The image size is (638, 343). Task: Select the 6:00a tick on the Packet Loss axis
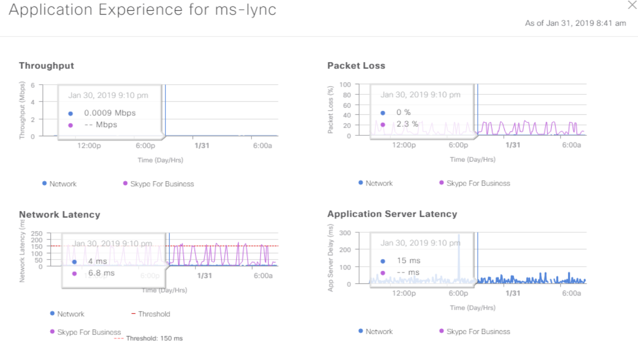[x=571, y=145]
